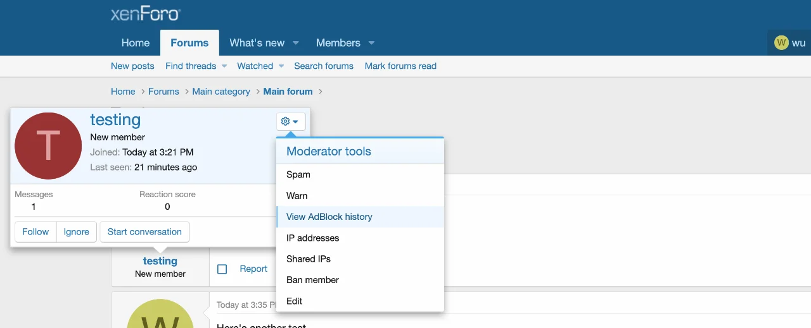Select View AdBlock history menu item
811x328 pixels.
click(329, 217)
